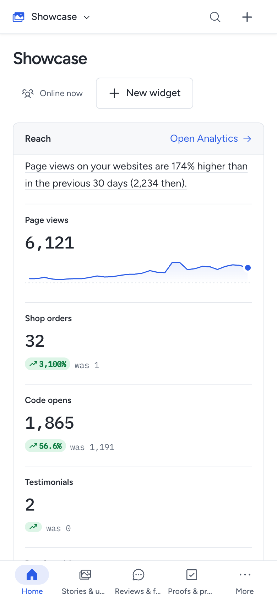Click the Code opens label
Viewport: 277px width, 601px height.
pos(48,400)
